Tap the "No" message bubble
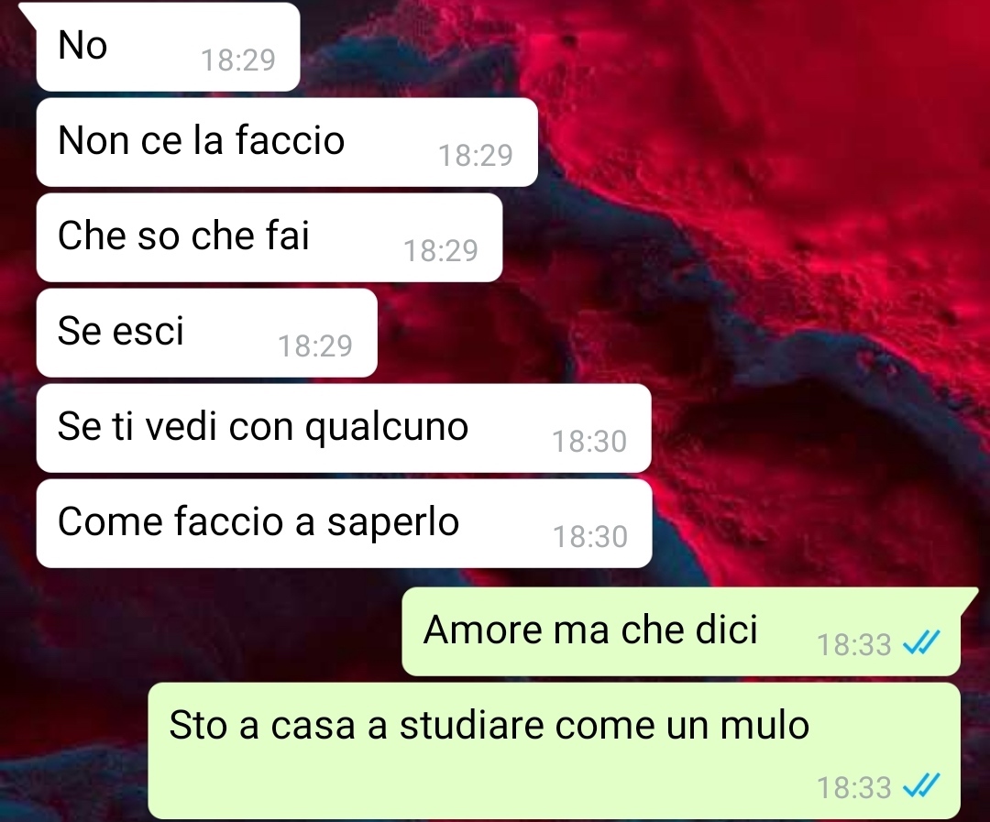This screenshot has width=990, height=822. click(168, 47)
